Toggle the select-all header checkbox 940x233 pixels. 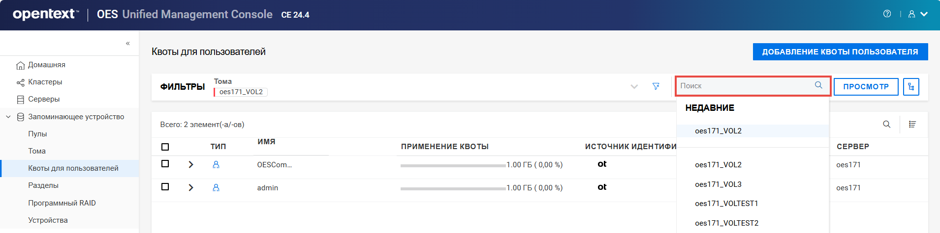pyautogui.click(x=165, y=147)
